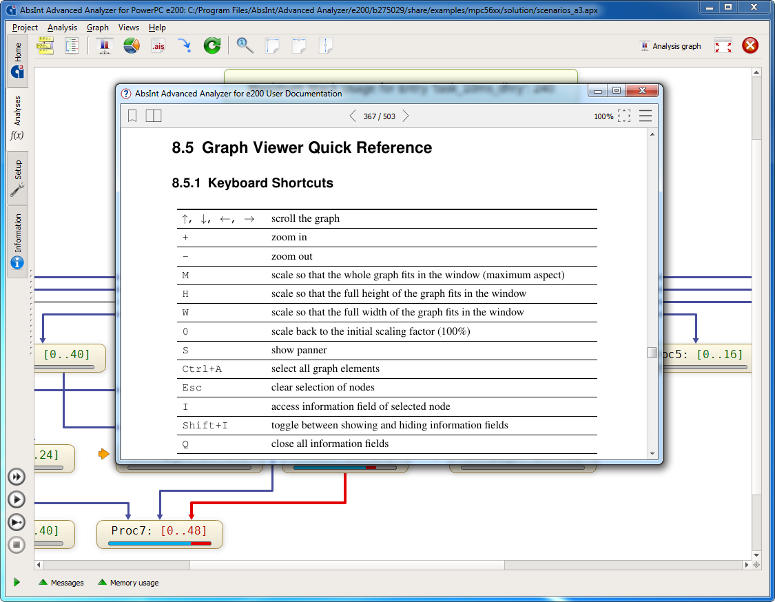775x602 pixels.
Task: Open the Information sidebar tab
Action: click(x=17, y=241)
